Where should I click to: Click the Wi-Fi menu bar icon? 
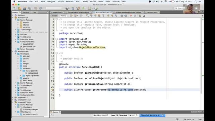pos(166,1)
